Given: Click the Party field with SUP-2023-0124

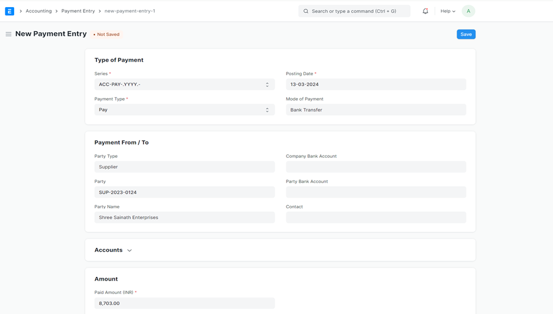Looking at the screenshot, I should [184, 192].
